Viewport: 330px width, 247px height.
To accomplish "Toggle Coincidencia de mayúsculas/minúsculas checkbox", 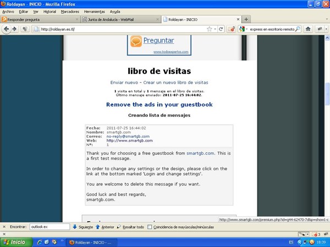I will [x=150, y=227].
